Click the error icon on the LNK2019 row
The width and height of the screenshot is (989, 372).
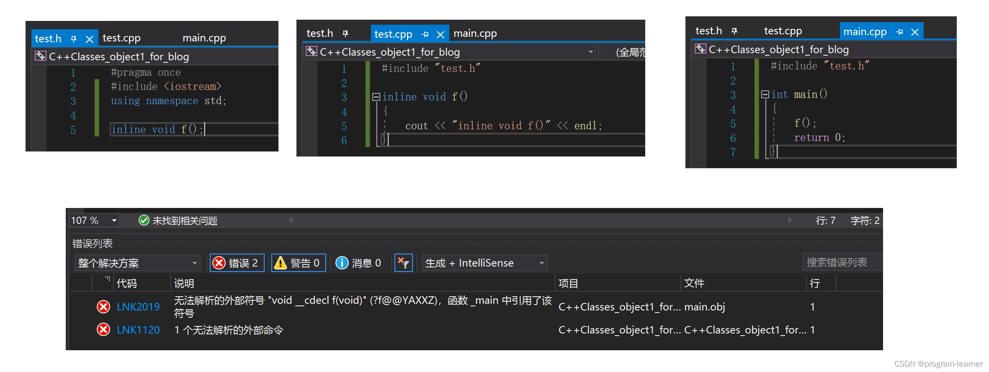pos(103,307)
